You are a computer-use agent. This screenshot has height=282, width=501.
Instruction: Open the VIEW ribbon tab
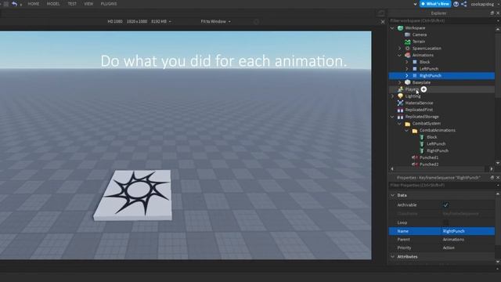[x=88, y=4]
